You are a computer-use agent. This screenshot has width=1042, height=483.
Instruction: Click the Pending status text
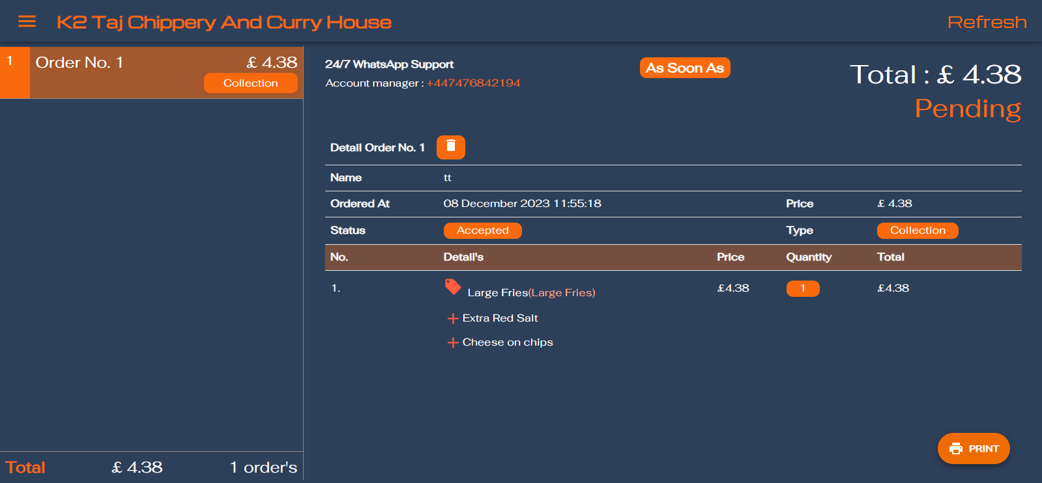(967, 109)
